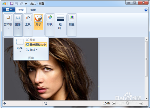Click the Paint palette icon in title bar
150x108 pixels.
click(x=4, y=4)
